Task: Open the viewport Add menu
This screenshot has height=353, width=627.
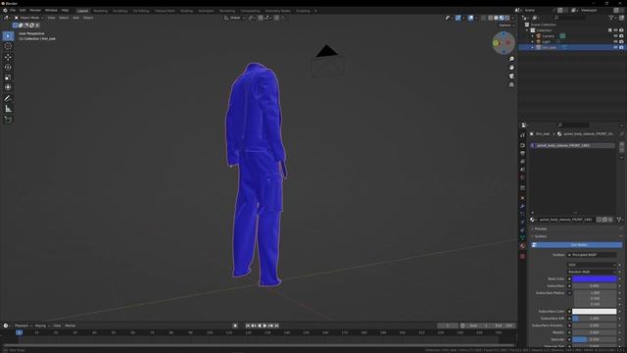Action: coord(75,18)
